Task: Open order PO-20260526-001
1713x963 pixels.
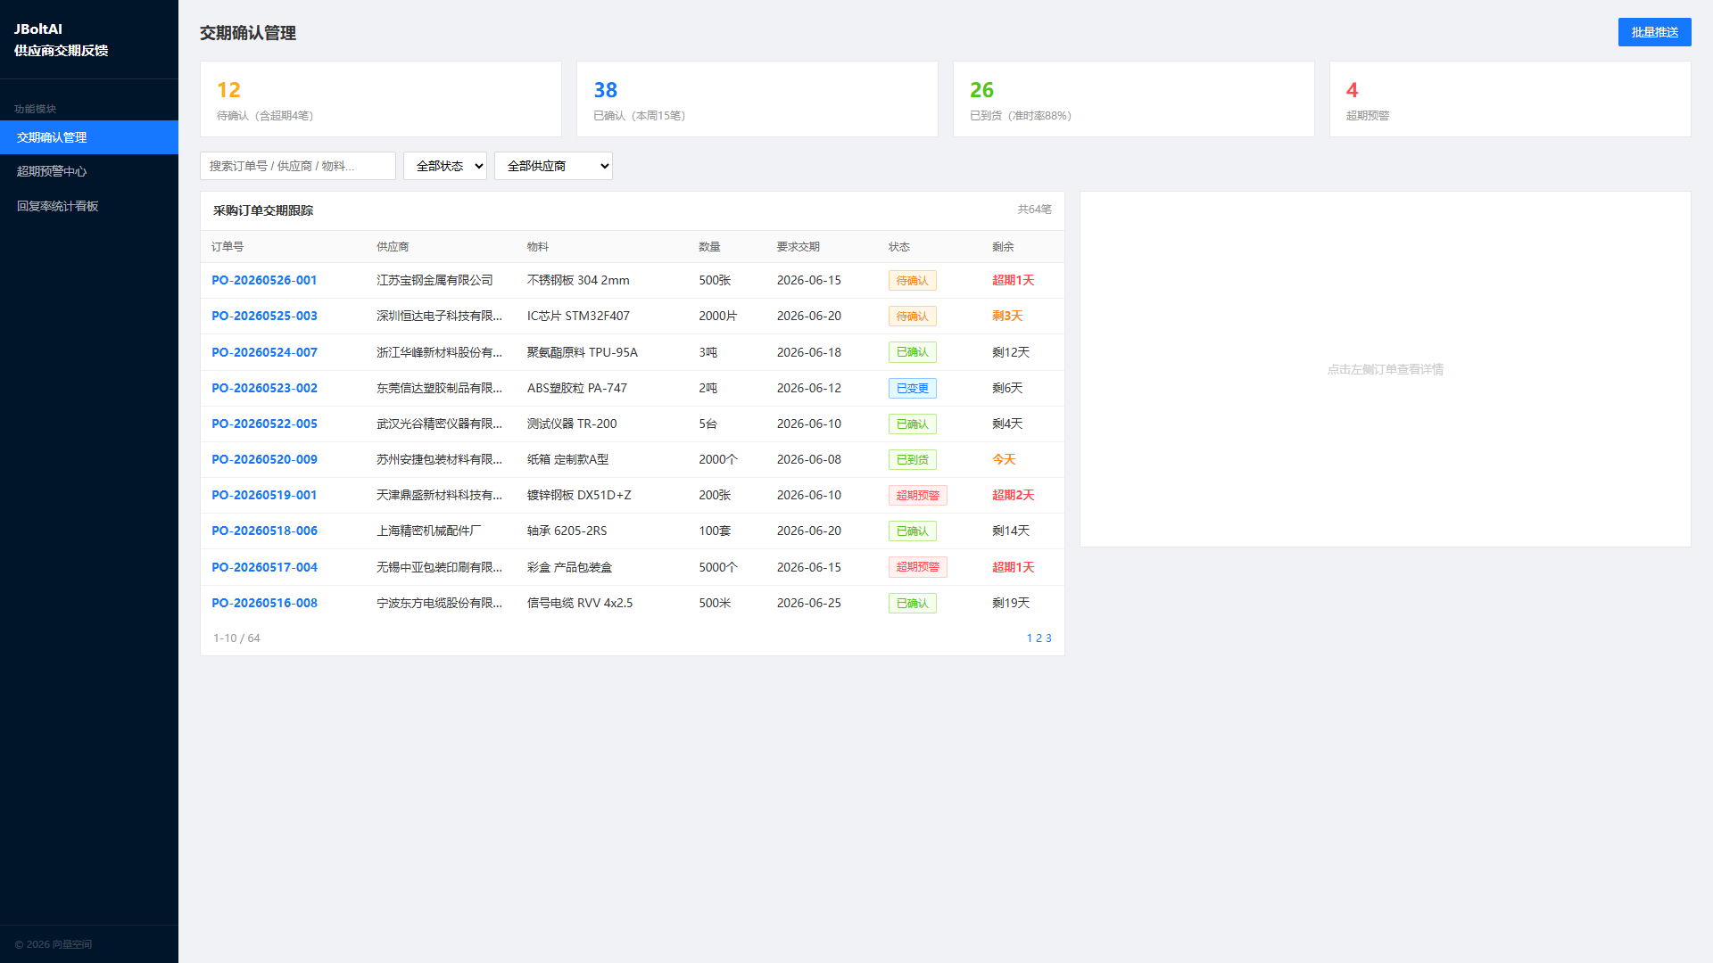Action: tap(264, 280)
